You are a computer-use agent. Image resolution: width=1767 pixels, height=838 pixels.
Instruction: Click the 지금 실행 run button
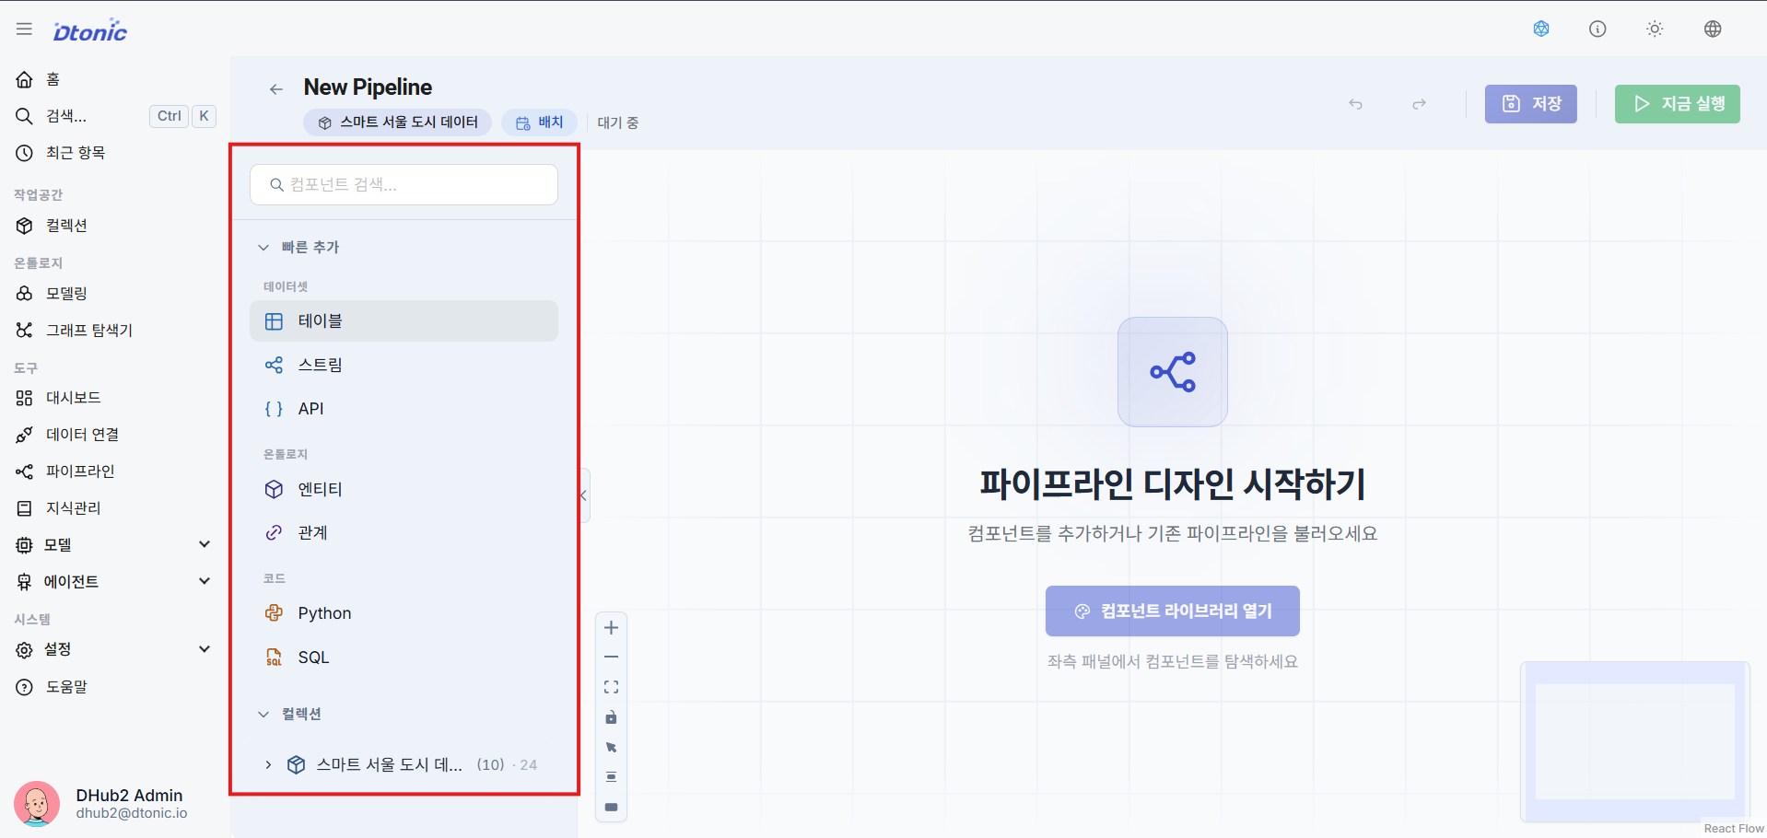(x=1677, y=104)
